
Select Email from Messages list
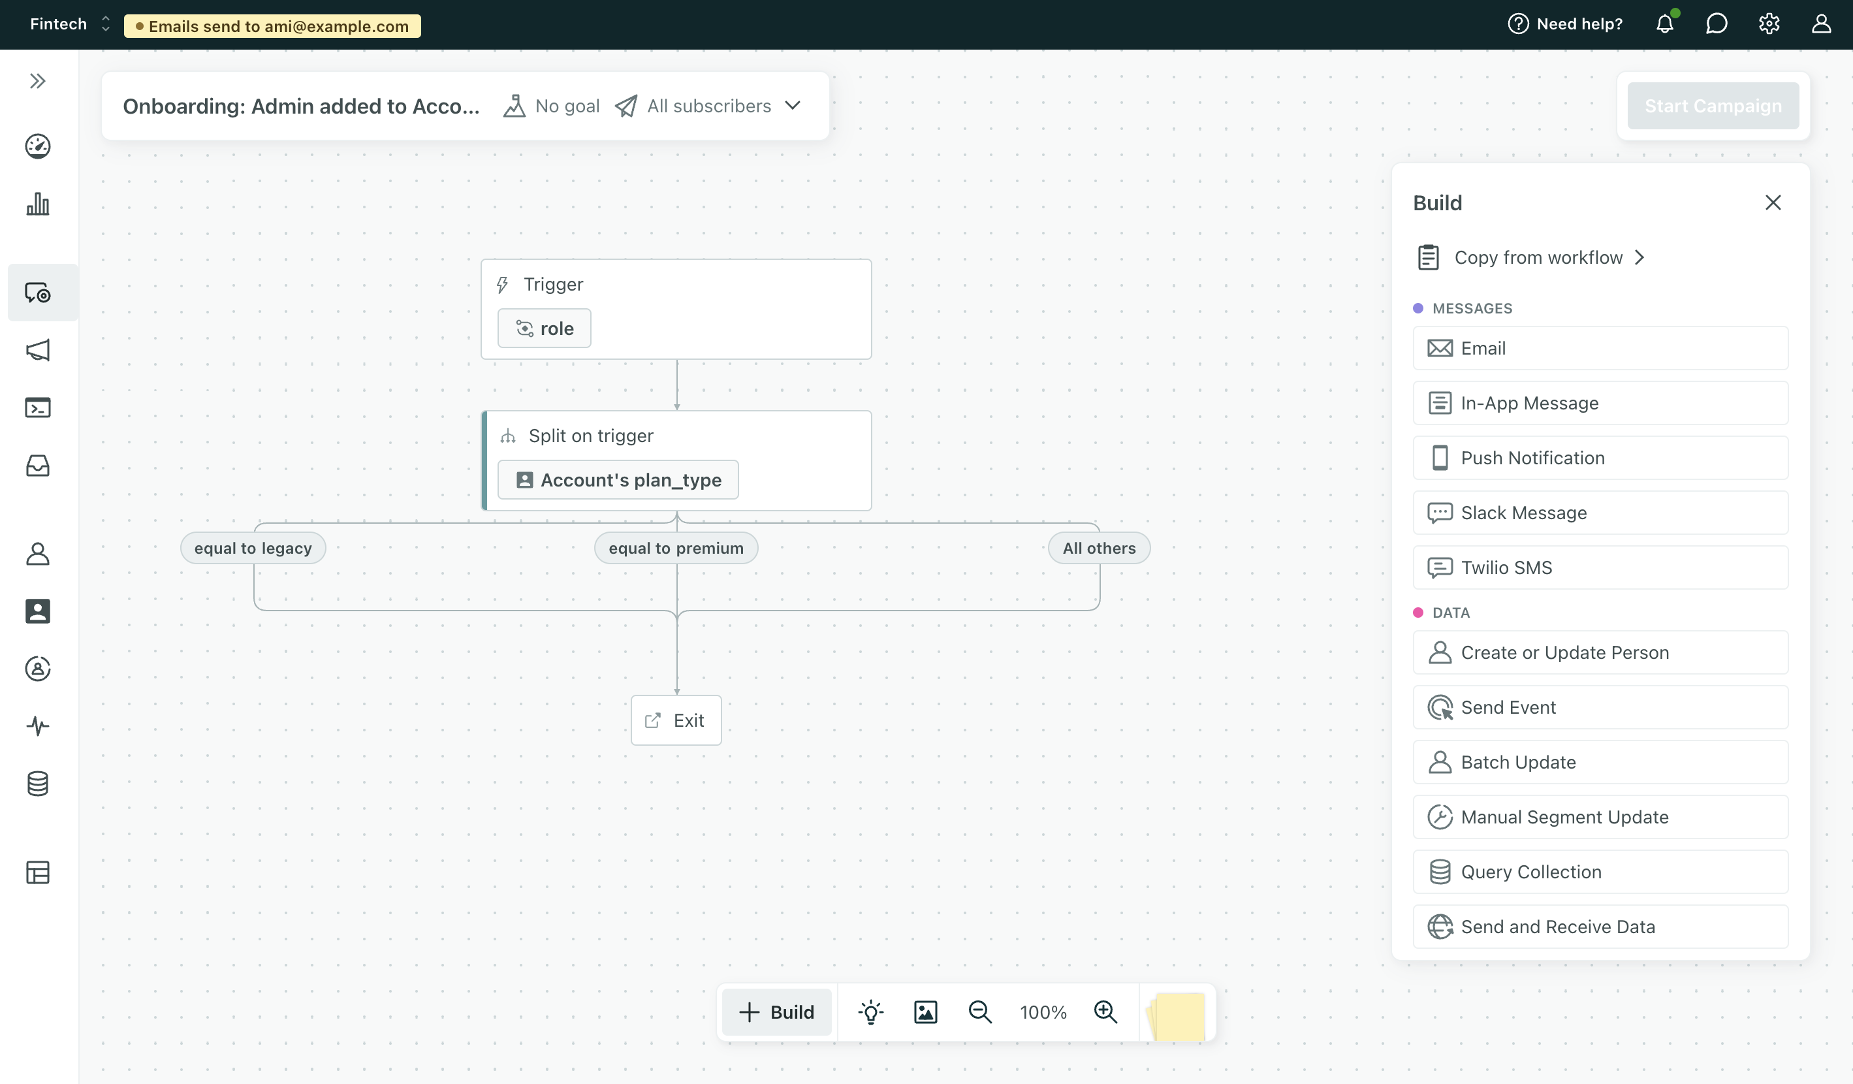pos(1600,348)
